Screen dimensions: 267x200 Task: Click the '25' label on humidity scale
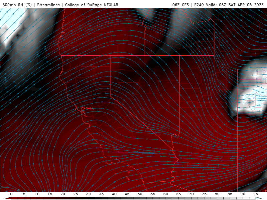pyautogui.click(x=76, y=194)
